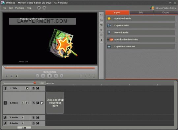Click the Open Media File button
Screen dimensions: 178x130
[x=141, y=18]
